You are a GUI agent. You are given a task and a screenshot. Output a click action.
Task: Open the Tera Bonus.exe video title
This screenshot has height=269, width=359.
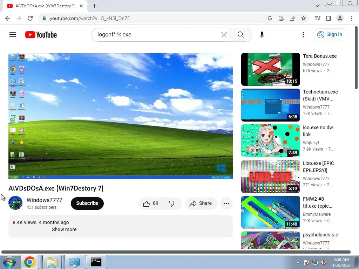[320, 56]
